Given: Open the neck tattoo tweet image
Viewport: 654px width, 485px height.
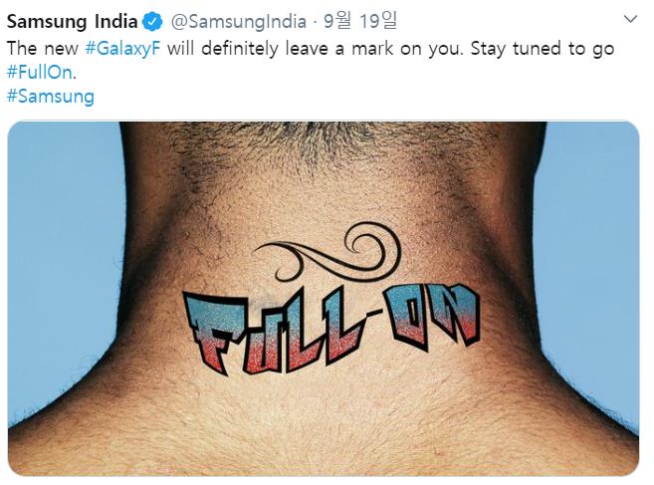Looking at the screenshot, I should point(324,299).
